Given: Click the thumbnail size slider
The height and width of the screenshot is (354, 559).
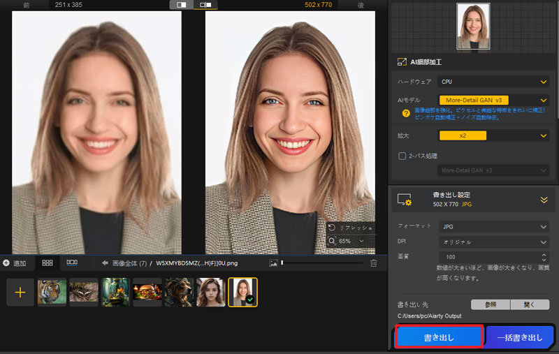Looking at the screenshot, I should coord(321,263).
